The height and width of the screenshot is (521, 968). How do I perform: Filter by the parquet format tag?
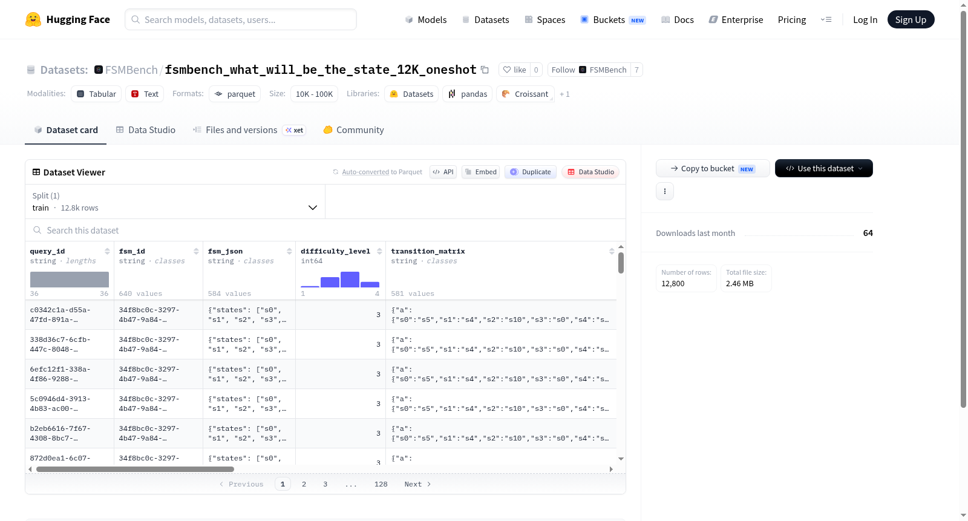[x=235, y=94]
